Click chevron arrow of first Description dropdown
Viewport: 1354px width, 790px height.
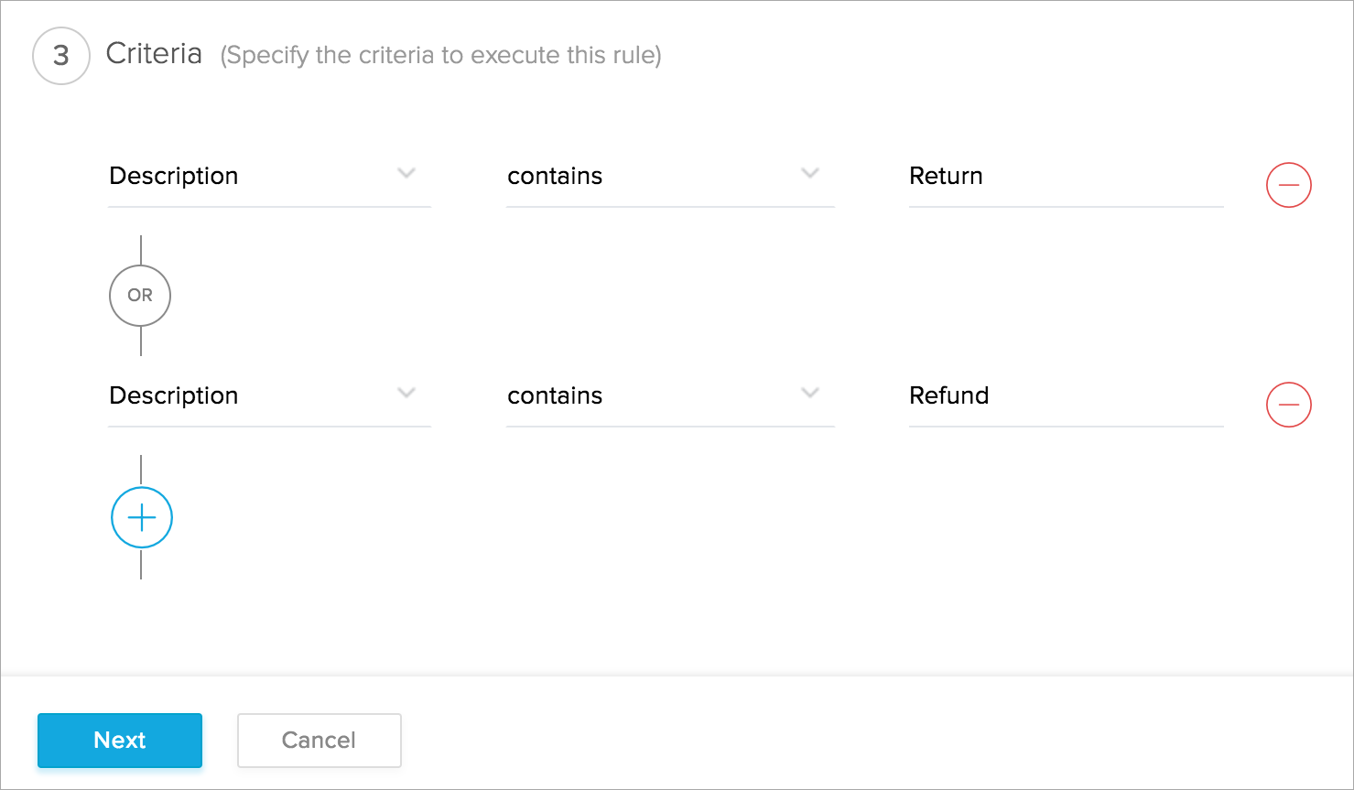[406, 173]
